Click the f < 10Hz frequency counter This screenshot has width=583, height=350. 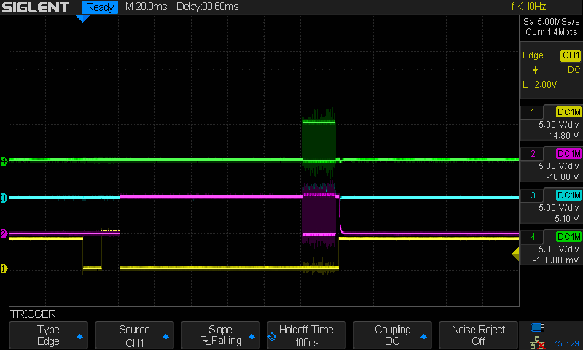pos(528,7)
